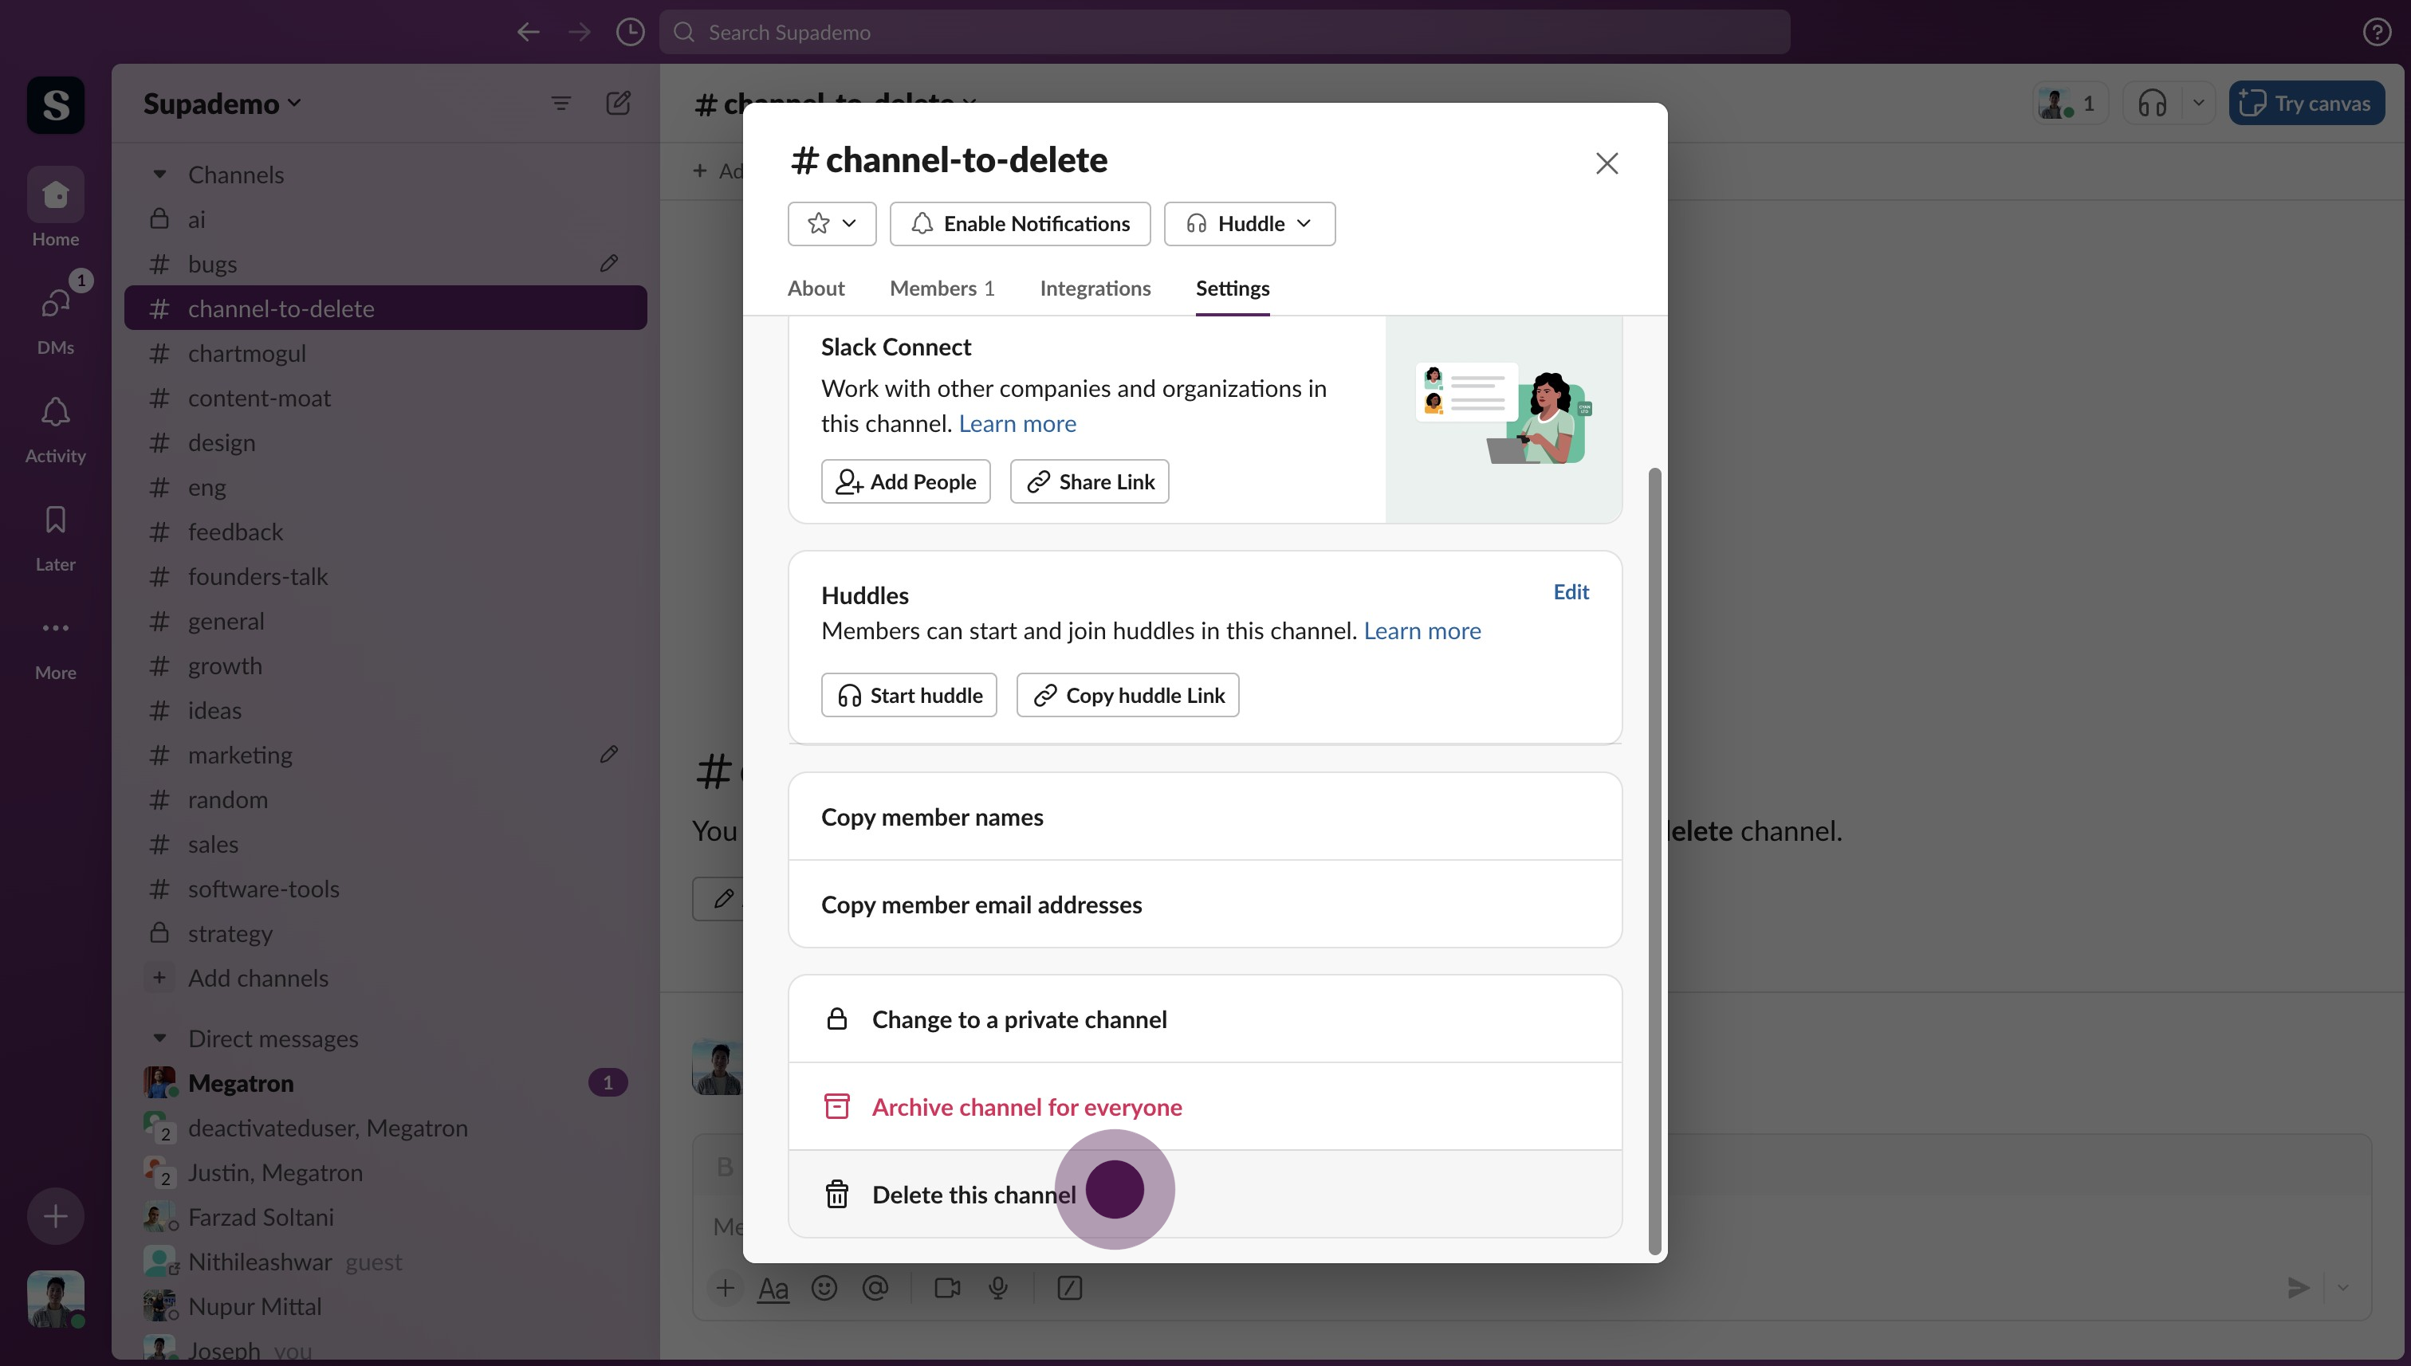Start huddle via header headphones icon
The height and width of the screenshot is (1366, 2411).
point(2153,103)
